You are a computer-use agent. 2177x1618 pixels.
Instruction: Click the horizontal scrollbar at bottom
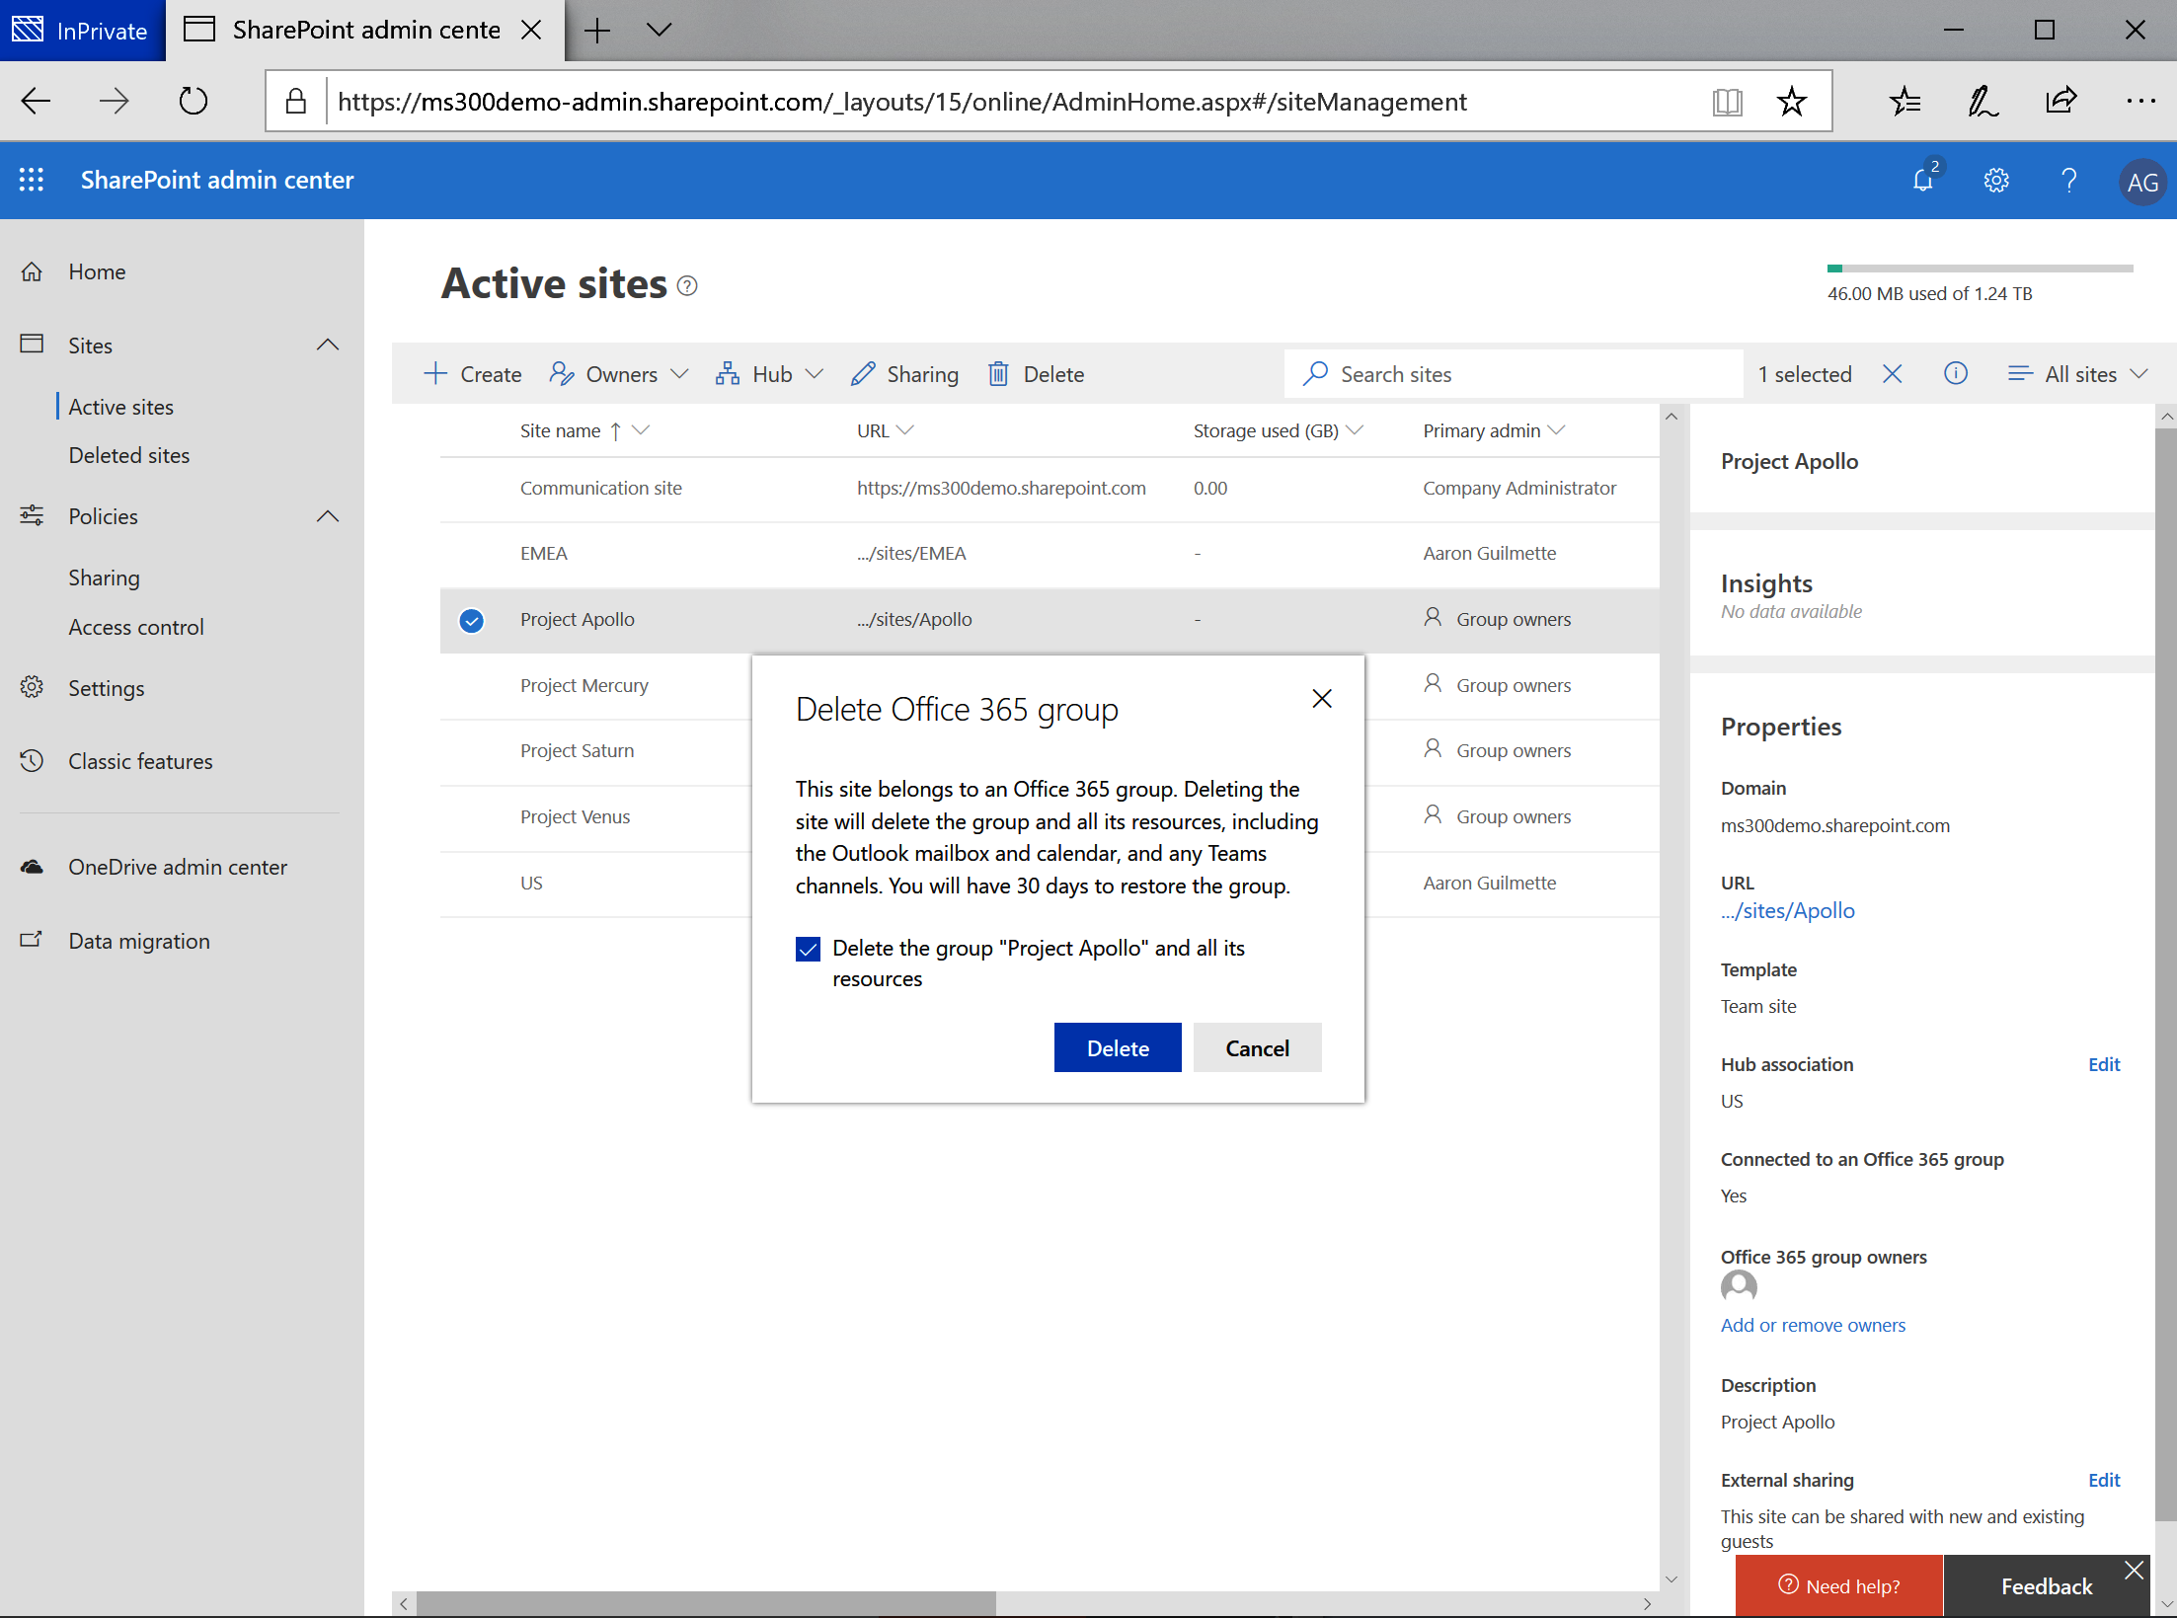(x=705, y=1603)
